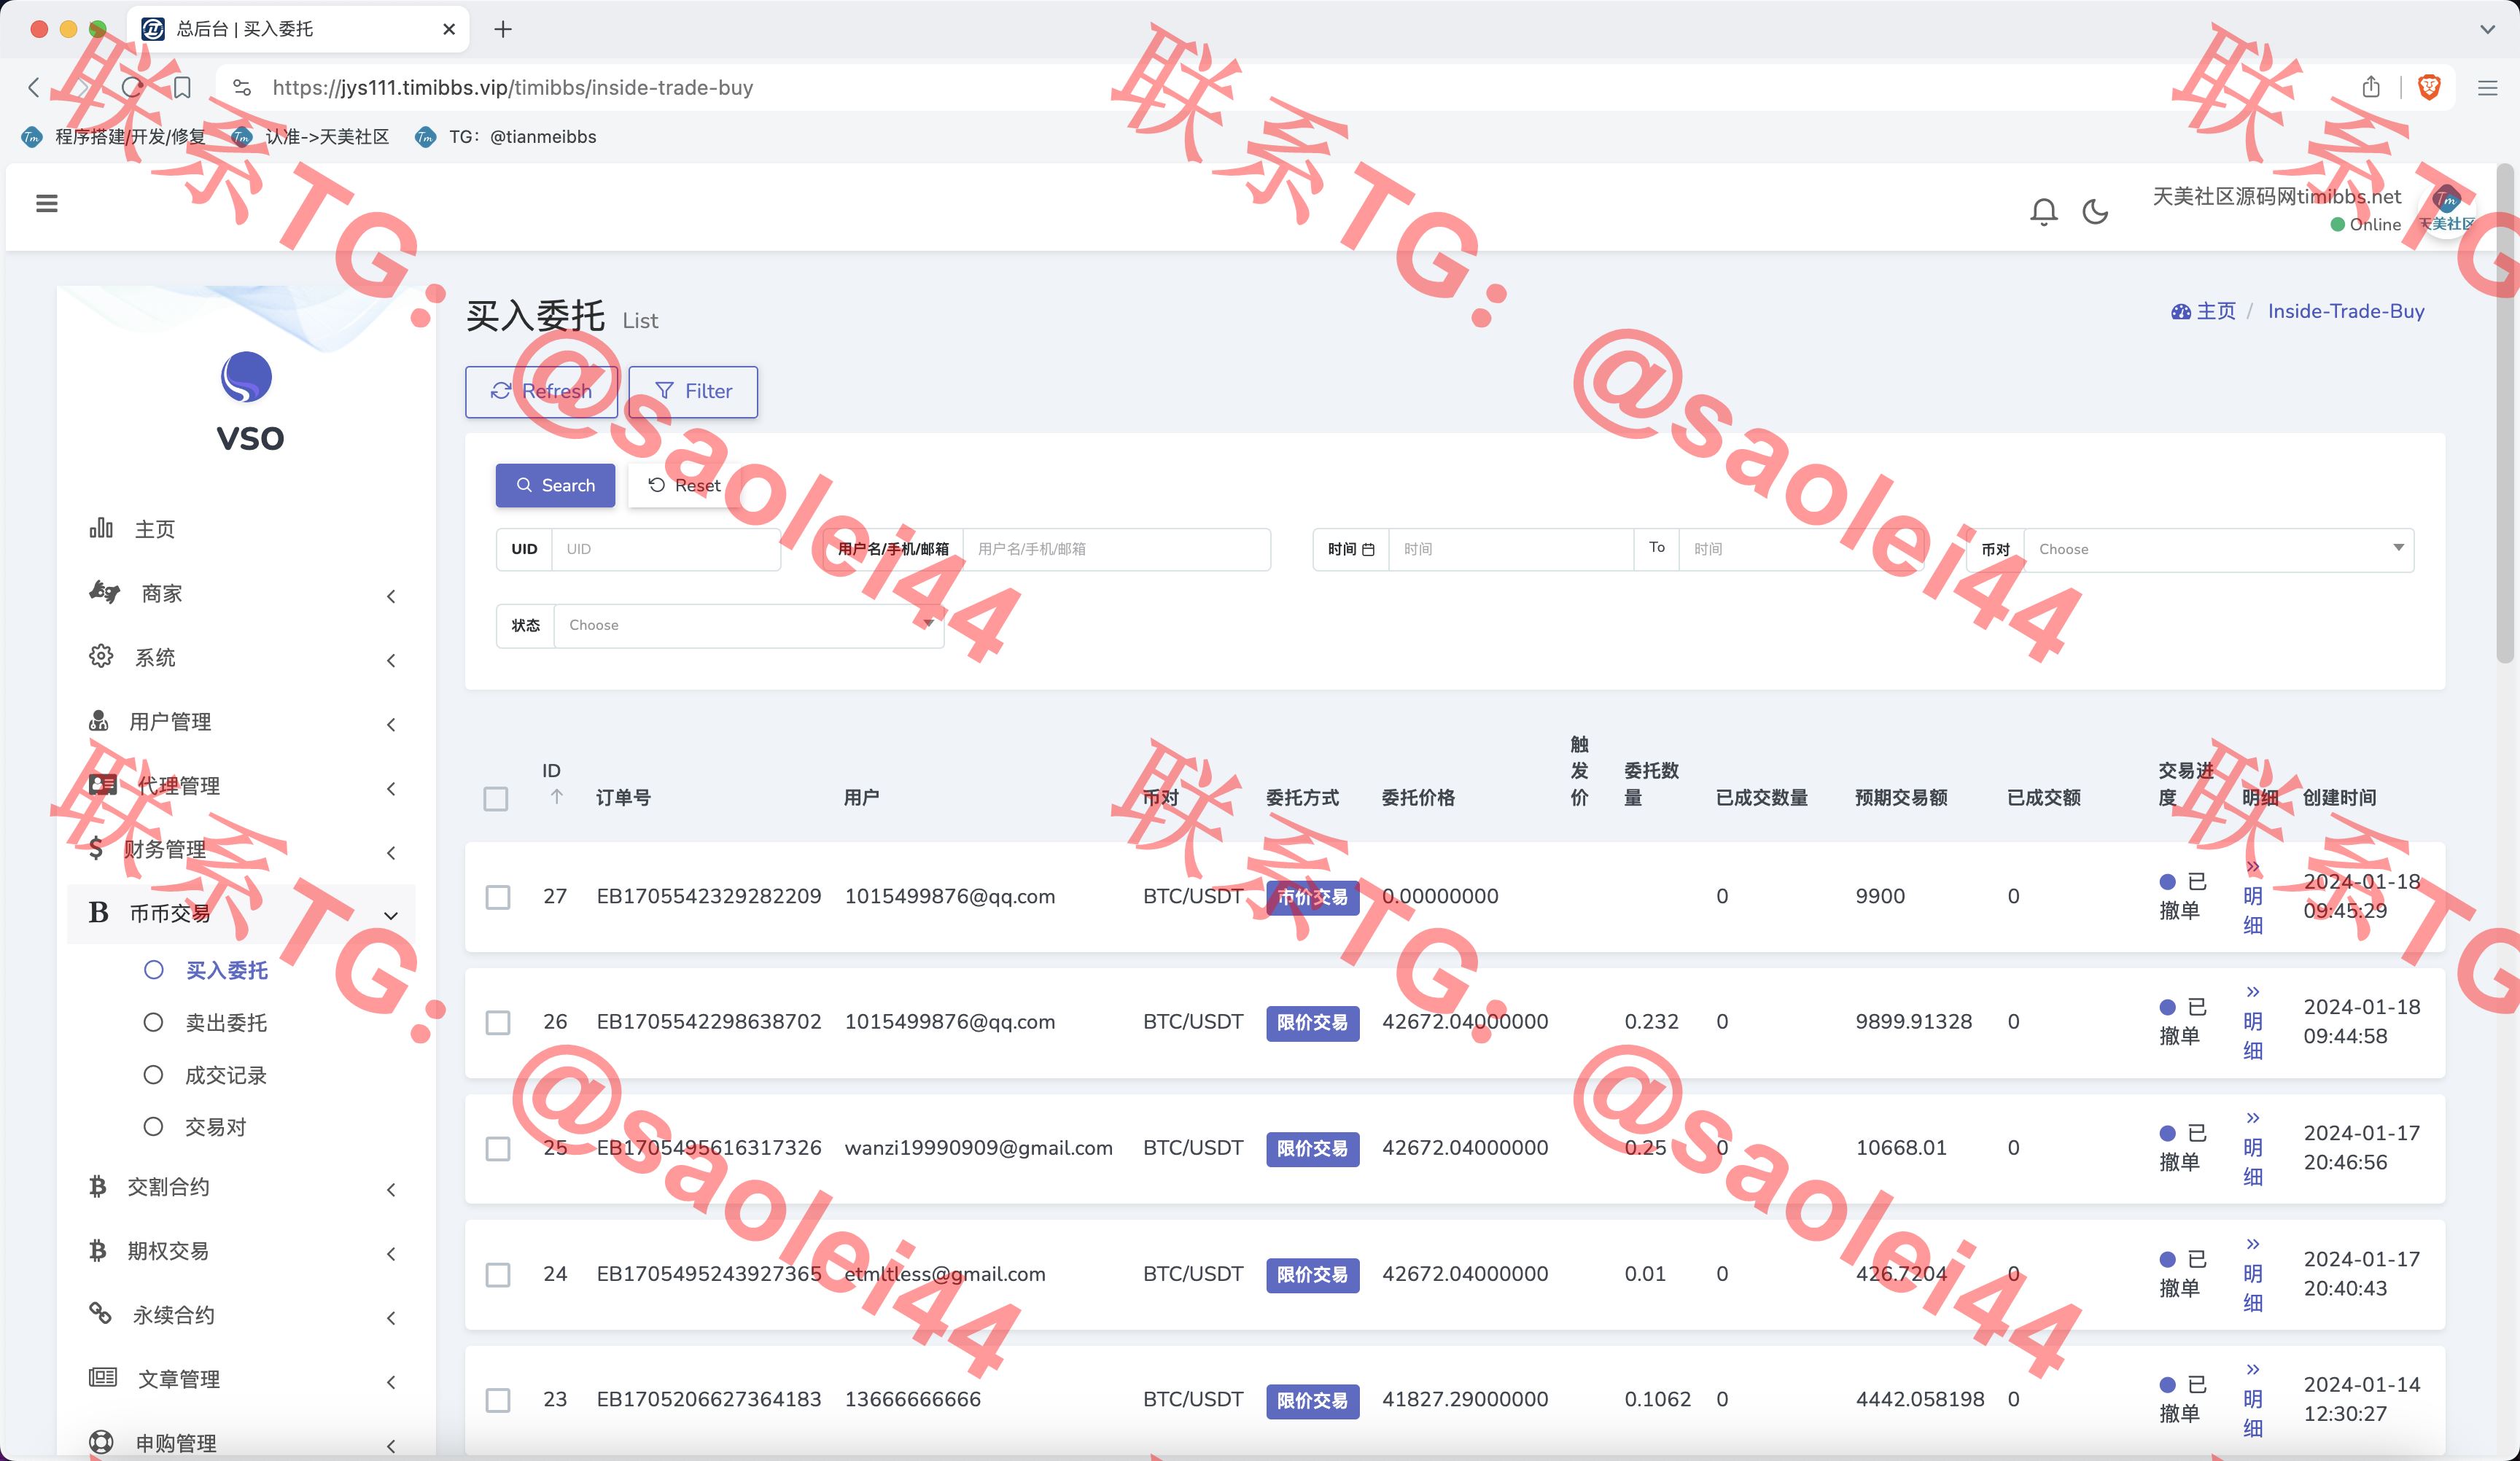Click the end 时间 date field after To
Screen dimensions: 2520x1461
coord(1800,549)
